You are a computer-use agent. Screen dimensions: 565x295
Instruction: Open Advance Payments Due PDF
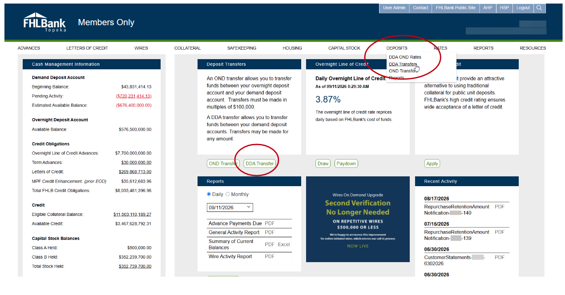[270, 223]
